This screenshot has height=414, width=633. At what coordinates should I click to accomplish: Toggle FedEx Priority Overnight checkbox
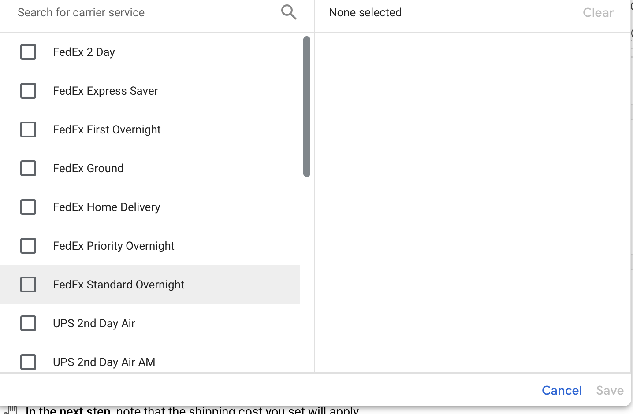[x=28, y=246]
